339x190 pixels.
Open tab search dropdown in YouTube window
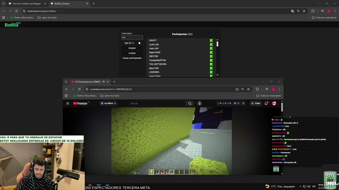pyautogui.click(x=66, y=82)
